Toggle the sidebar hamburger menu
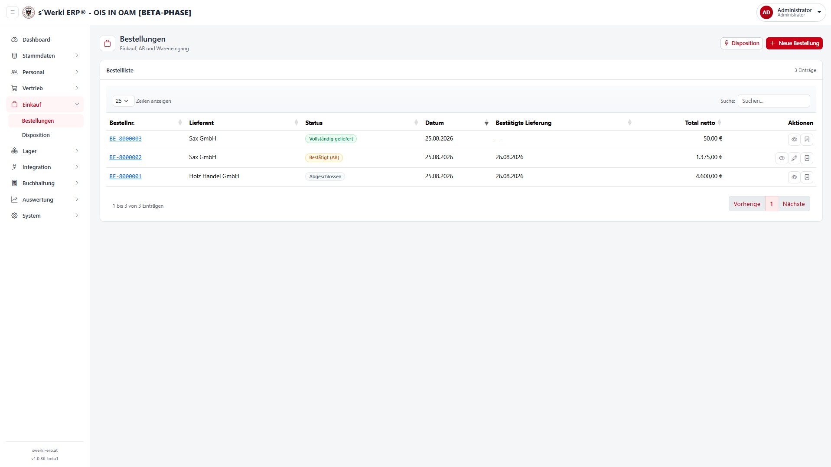Viewport: 831px width, 467px height. pos(13,12)
